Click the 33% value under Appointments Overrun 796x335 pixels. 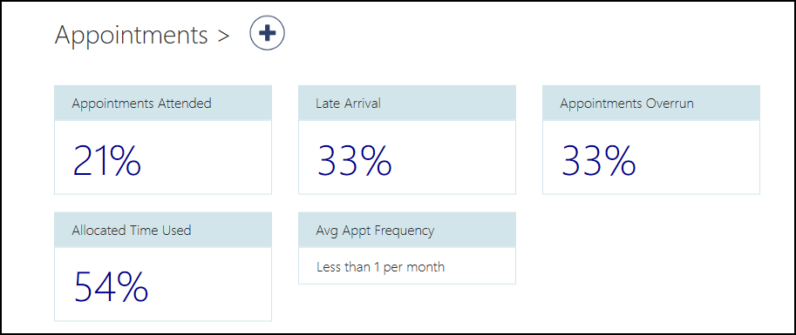point(598,159)
